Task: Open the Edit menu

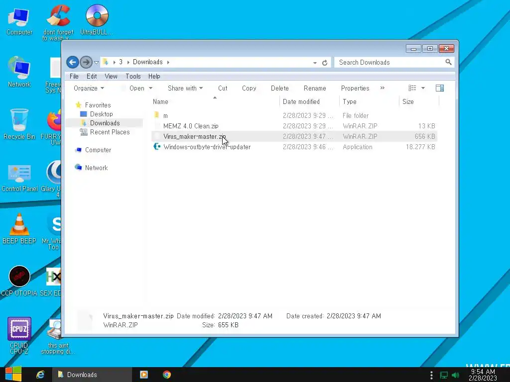Action: click(92, 76)
